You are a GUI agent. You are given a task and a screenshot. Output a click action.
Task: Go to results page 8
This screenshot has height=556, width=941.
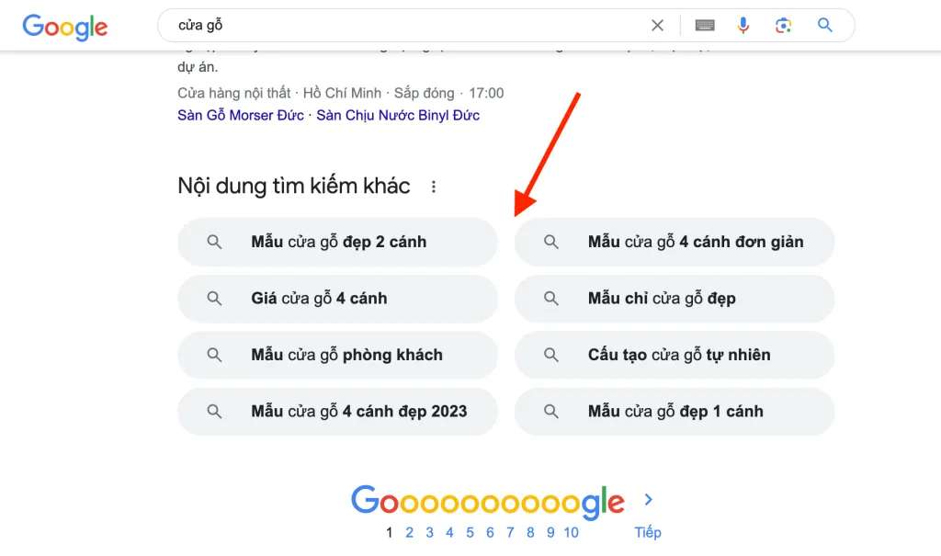click(x=530, y=533)
